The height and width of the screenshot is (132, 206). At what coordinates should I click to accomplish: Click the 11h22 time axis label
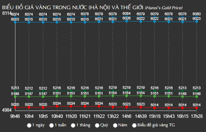pos(99,116)
